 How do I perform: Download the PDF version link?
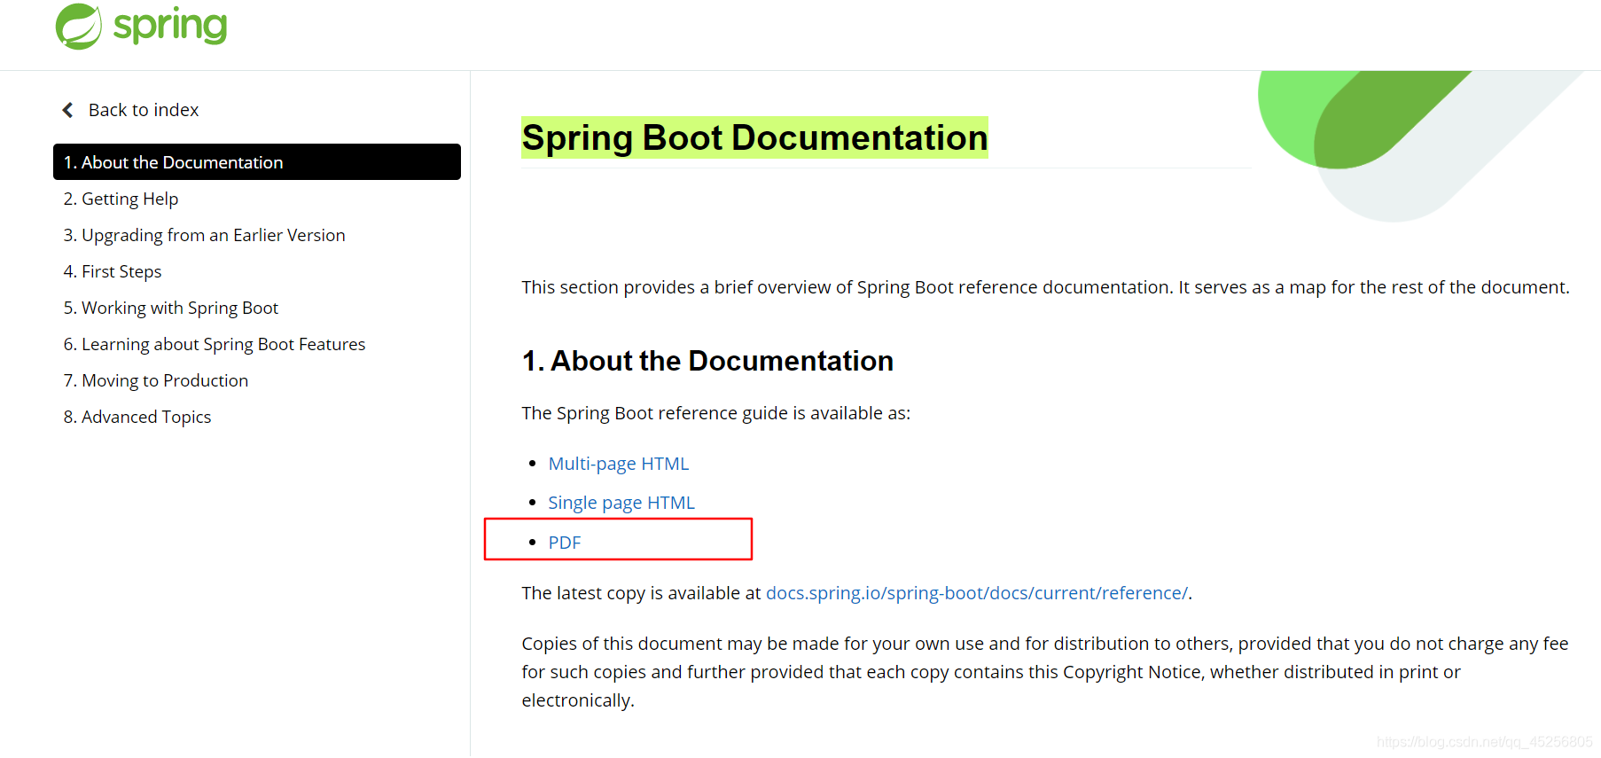pos(565,543)
